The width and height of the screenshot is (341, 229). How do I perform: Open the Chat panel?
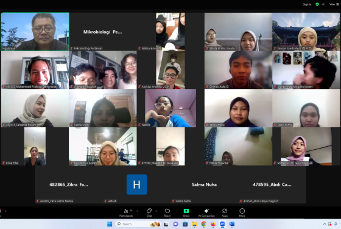tap(149, 213)
